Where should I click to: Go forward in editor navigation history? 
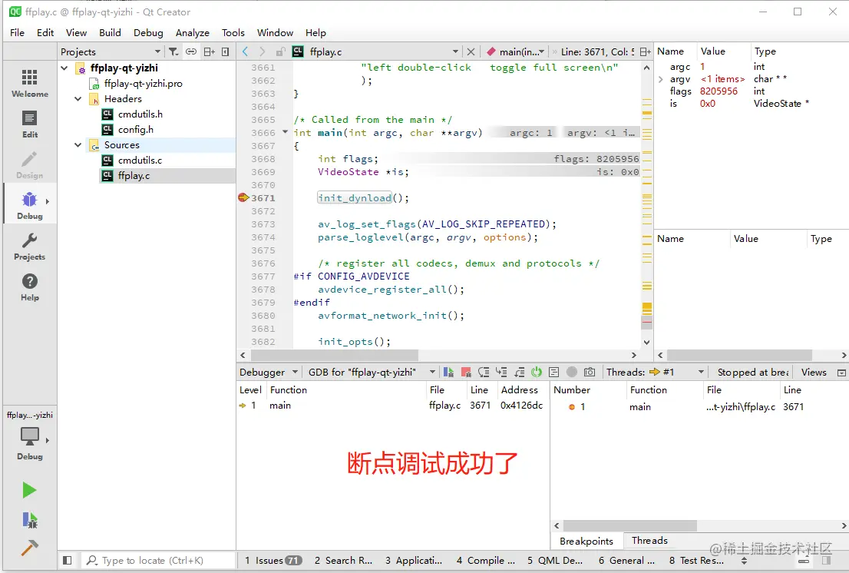coord(263,51)
